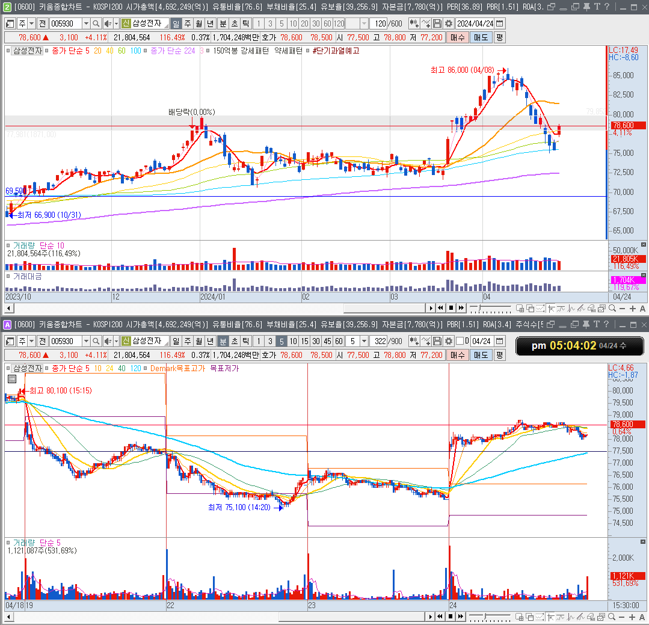Viewport: 649px width, 625px height.
Task: Expand stock code dropdown in bottom window
Action: [x=86, y=341]
